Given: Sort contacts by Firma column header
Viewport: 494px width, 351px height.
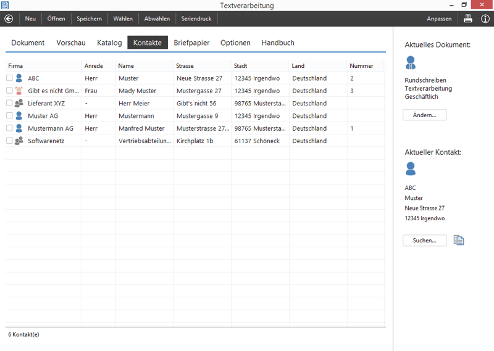Looking at the screenshot, I should click(16, 66).
